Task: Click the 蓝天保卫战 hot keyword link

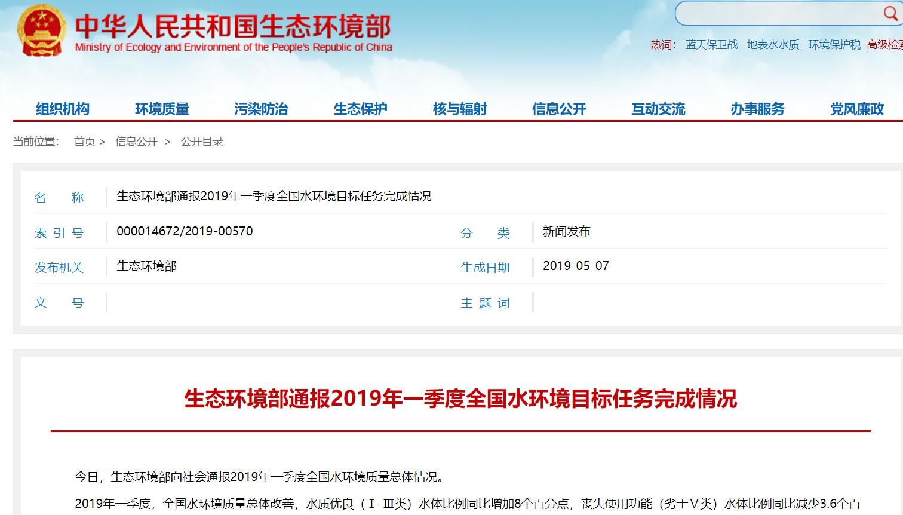Action: click(711, 45)
